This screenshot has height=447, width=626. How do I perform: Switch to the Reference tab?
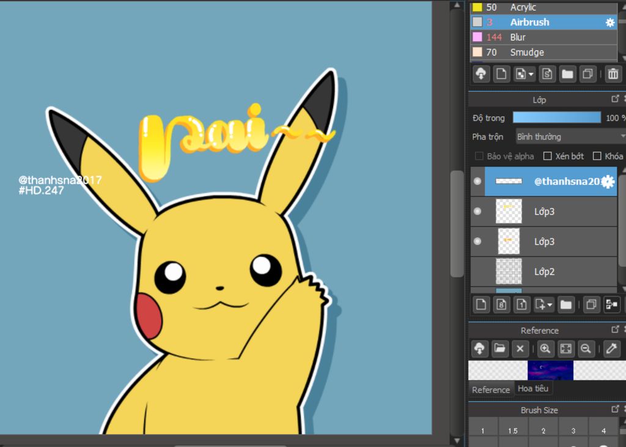click(x=491, y=390)
